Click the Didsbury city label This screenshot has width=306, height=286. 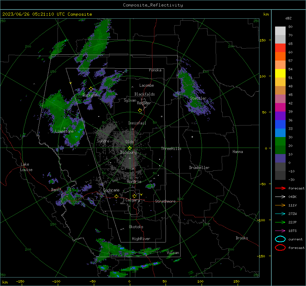(128, 152)
